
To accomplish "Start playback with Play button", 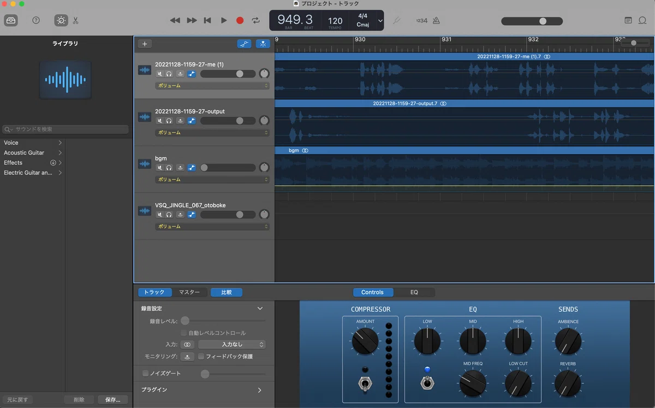I will [224, 20].
